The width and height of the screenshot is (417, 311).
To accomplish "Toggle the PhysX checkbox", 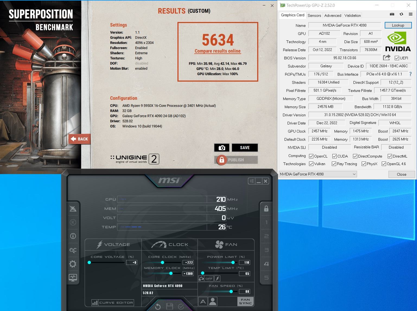I will tap(364, 164).
